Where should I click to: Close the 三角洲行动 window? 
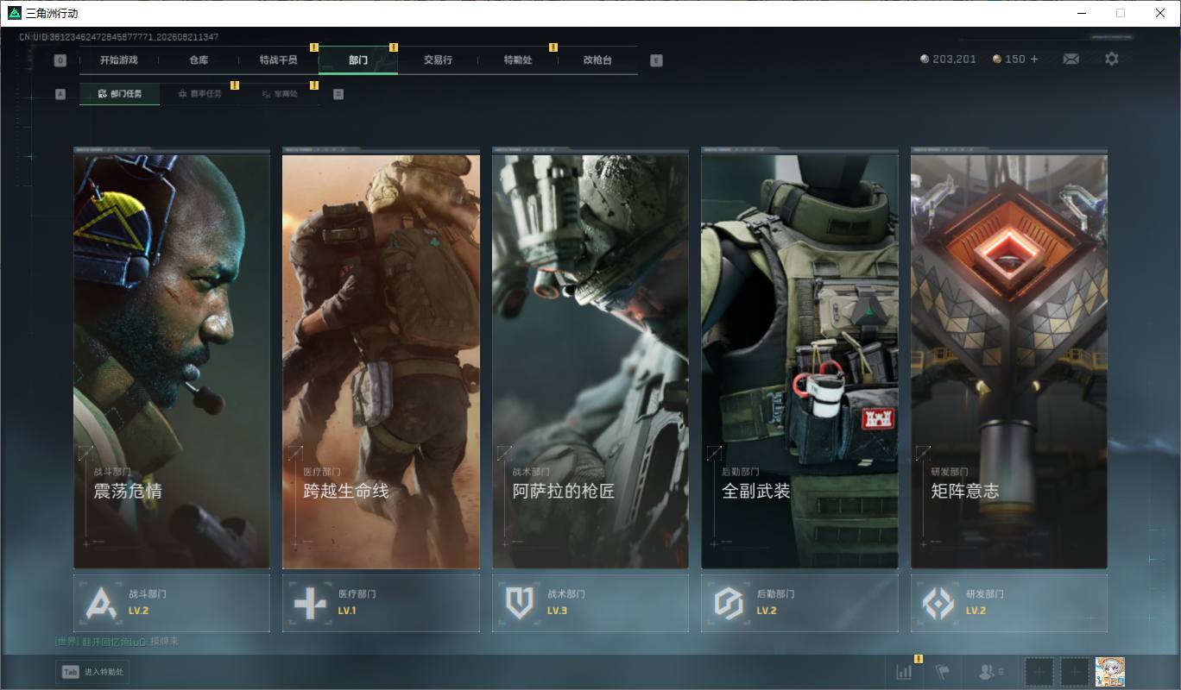(x=1160, y=13)
